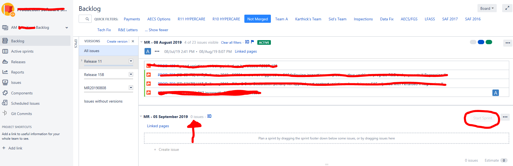Open Linked pages for August sprint
This screenshot has height=166, width=513.
coord(246,51)
